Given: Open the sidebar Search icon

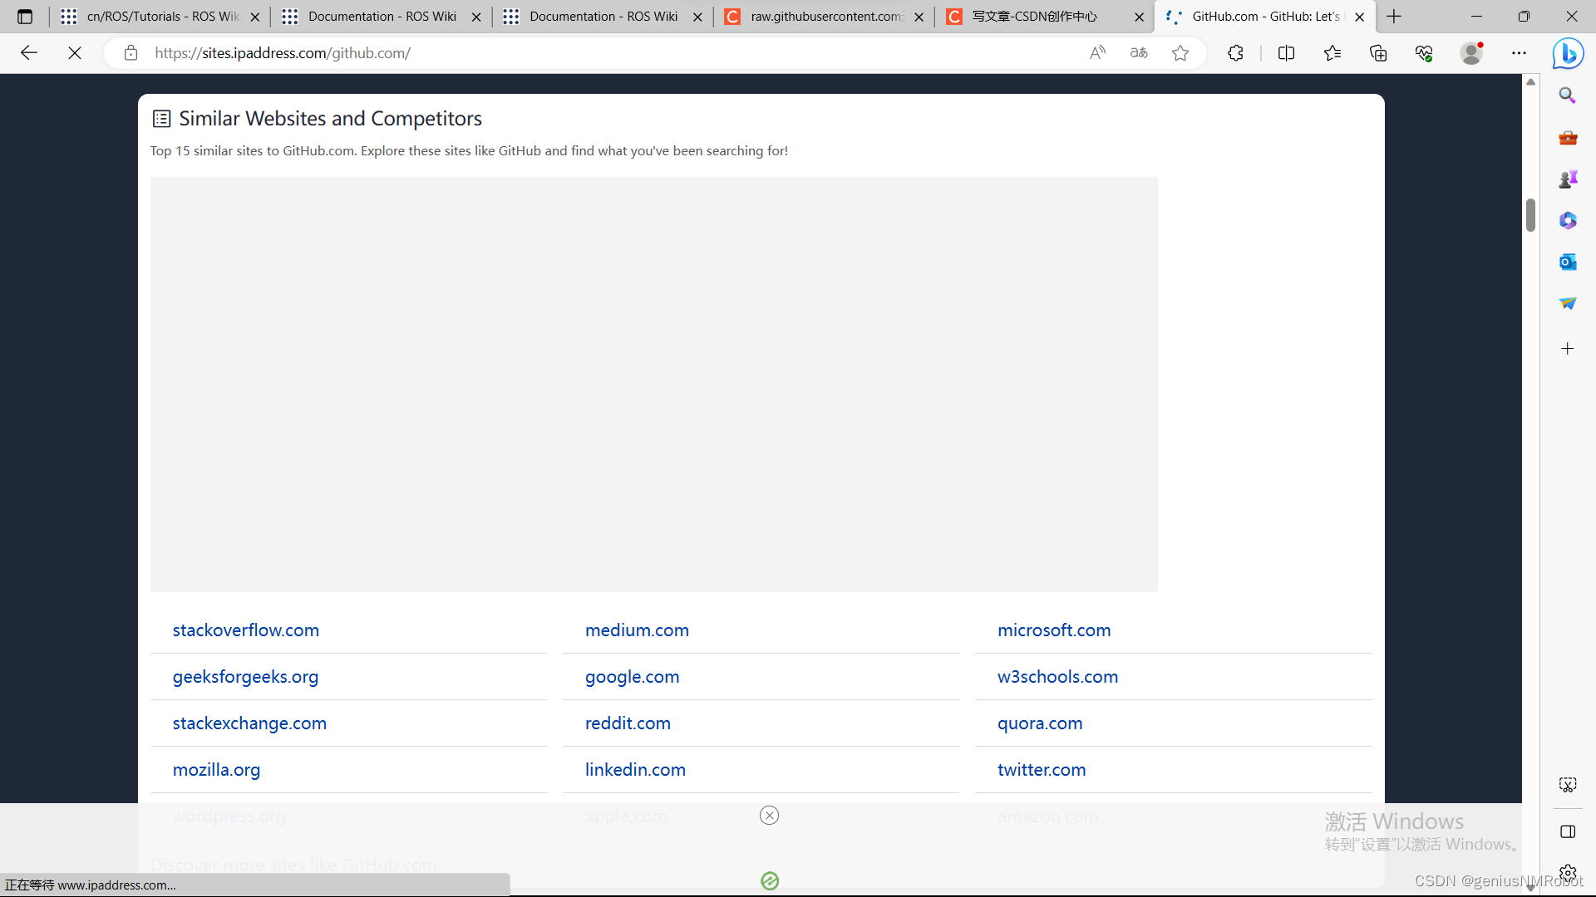Looking at the screenshot, I should point(1568,96).
